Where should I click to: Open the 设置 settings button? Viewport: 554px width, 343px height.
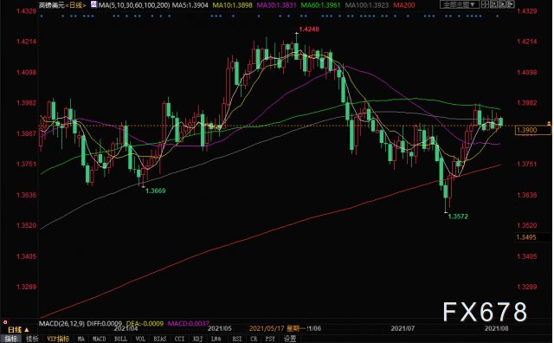tap(290, 339)
